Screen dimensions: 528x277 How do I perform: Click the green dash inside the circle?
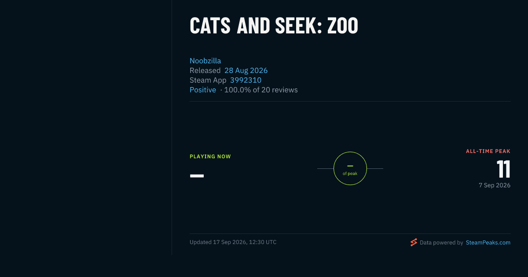point(350,166)
